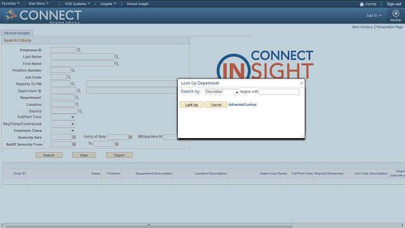This screenshot has width=405, height=228.
Task: Focus the First Name input field
Action: pyautogui.click(x=82, y=63)
